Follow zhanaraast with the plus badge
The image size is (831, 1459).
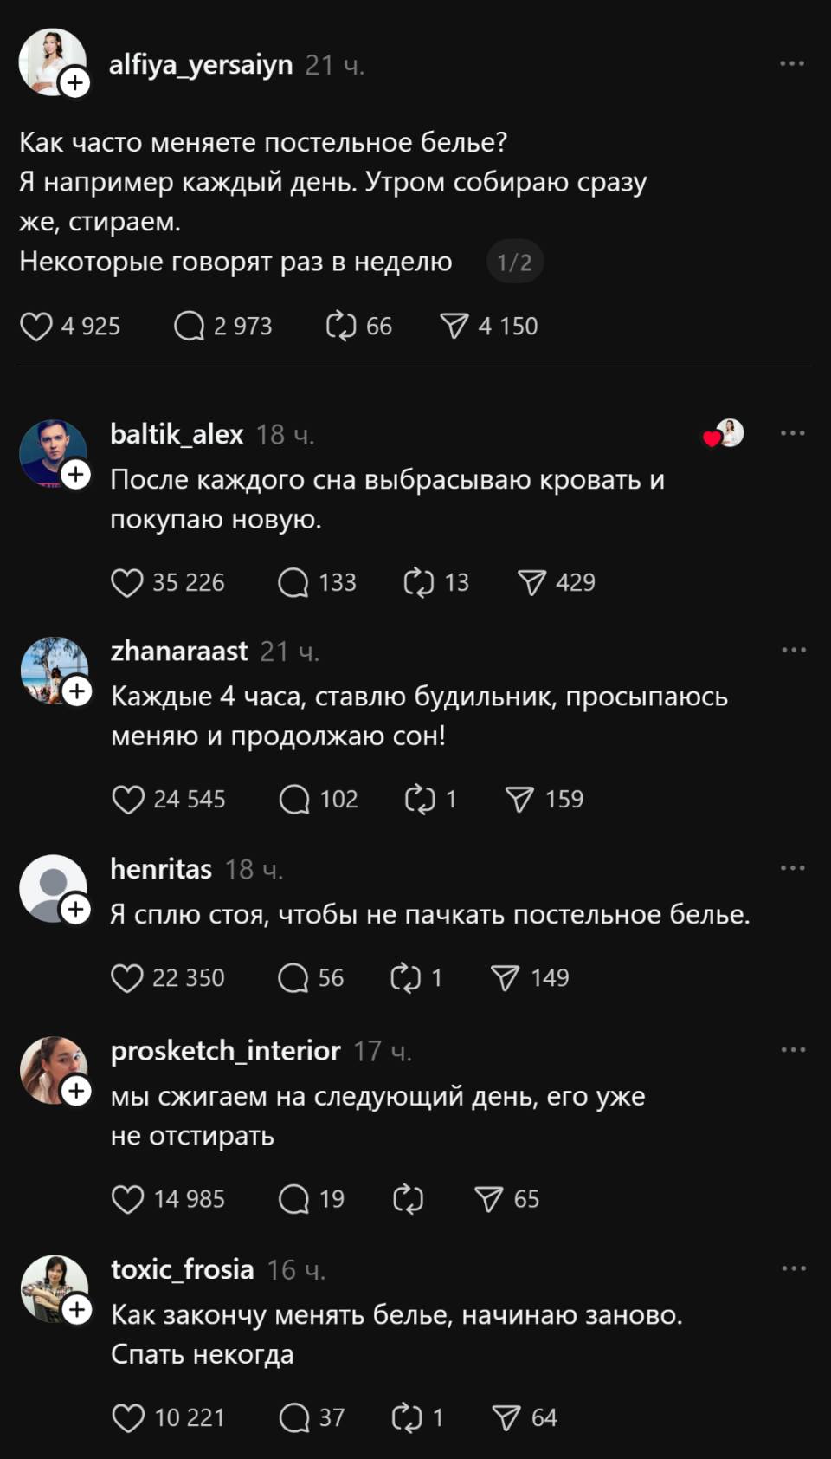[76, 691]
